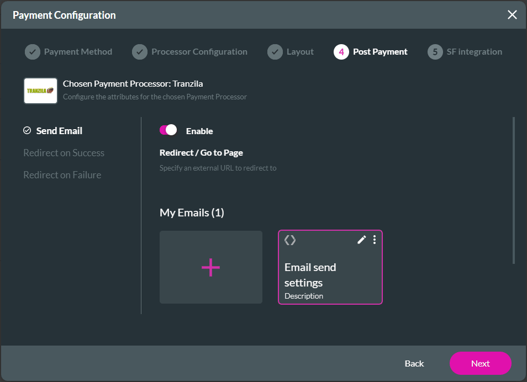The image size is (527, 382).
Task: Toggle the Enable switch off
Action: pyautogui.click(x=168, y=129)
